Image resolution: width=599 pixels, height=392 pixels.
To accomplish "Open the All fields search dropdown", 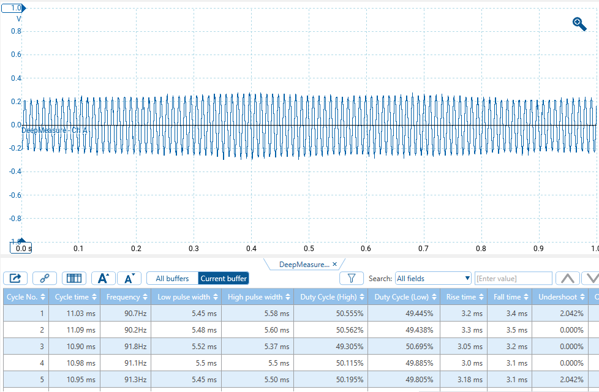I will 432,278.
